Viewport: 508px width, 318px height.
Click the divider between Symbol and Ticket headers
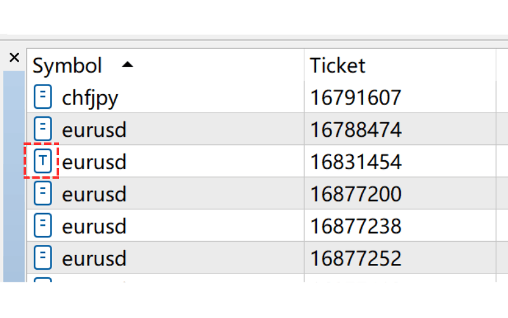click(304, 65)
